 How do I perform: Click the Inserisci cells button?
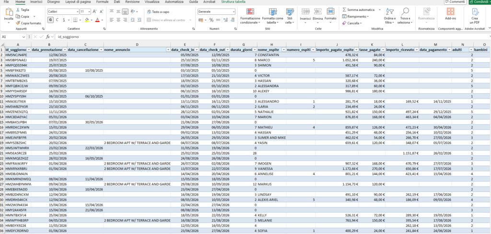pyautogui.click(x=305, y=16)
